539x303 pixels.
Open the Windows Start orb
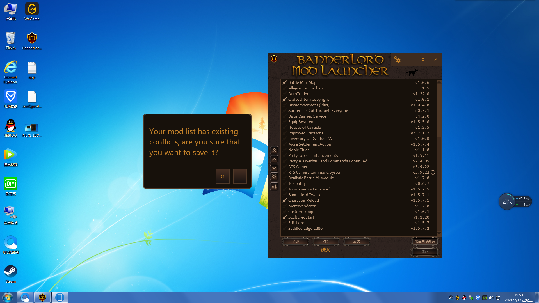click(8, 297)
